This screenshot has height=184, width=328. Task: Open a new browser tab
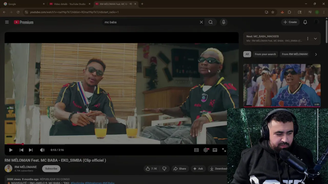(142, 4)
